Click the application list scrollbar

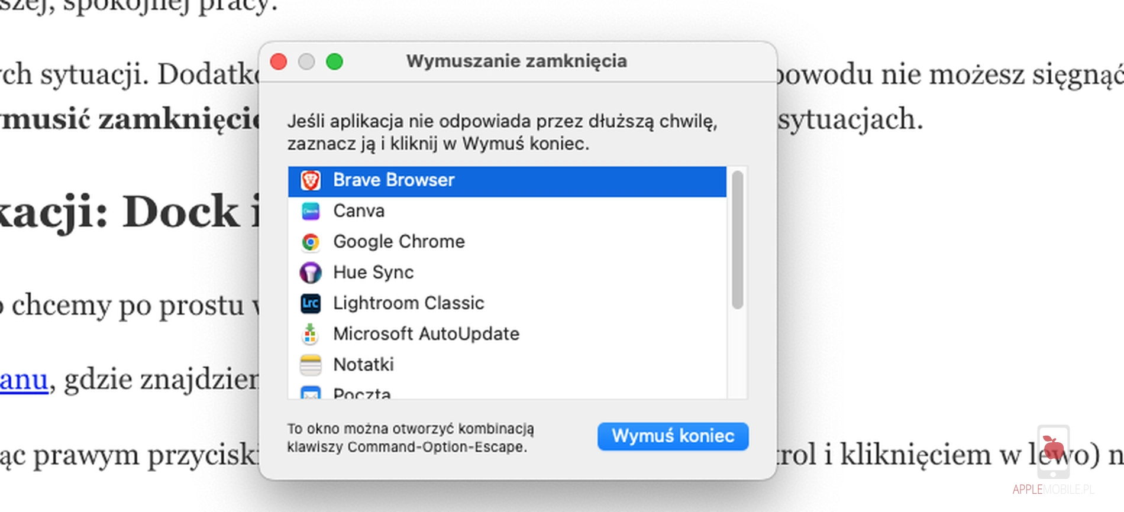737,239
